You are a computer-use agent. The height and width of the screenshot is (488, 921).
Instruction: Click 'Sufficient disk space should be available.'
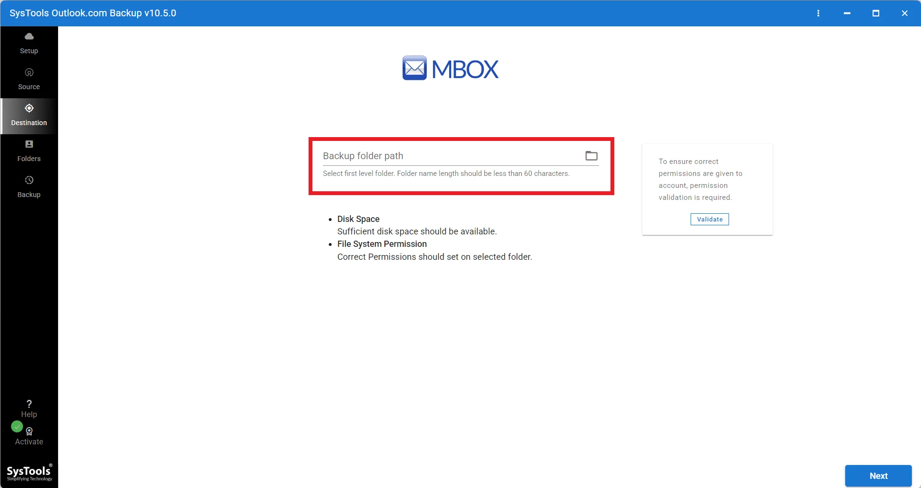[417, 232]
